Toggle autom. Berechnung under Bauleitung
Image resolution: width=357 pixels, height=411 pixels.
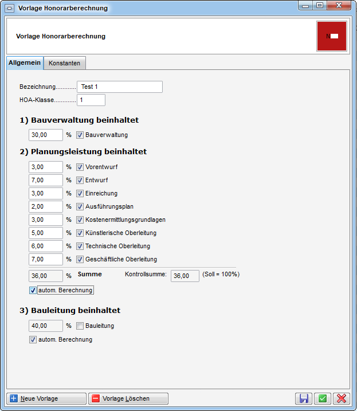33,340
